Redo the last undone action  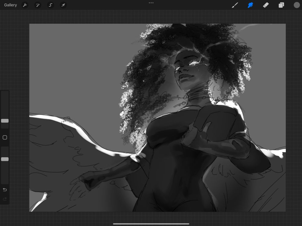pos(5,199)
